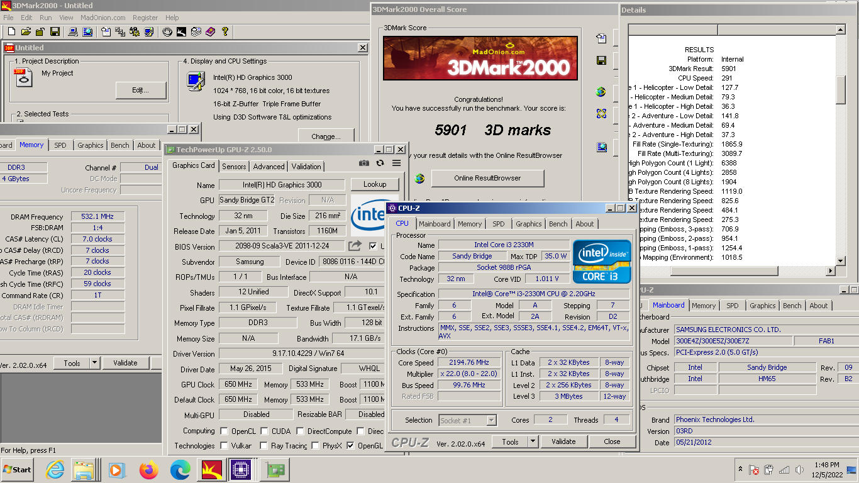Show hidden tray icons arrow
Image resolution: width=859 pixels, height=483 pixels.
point(739,469)
